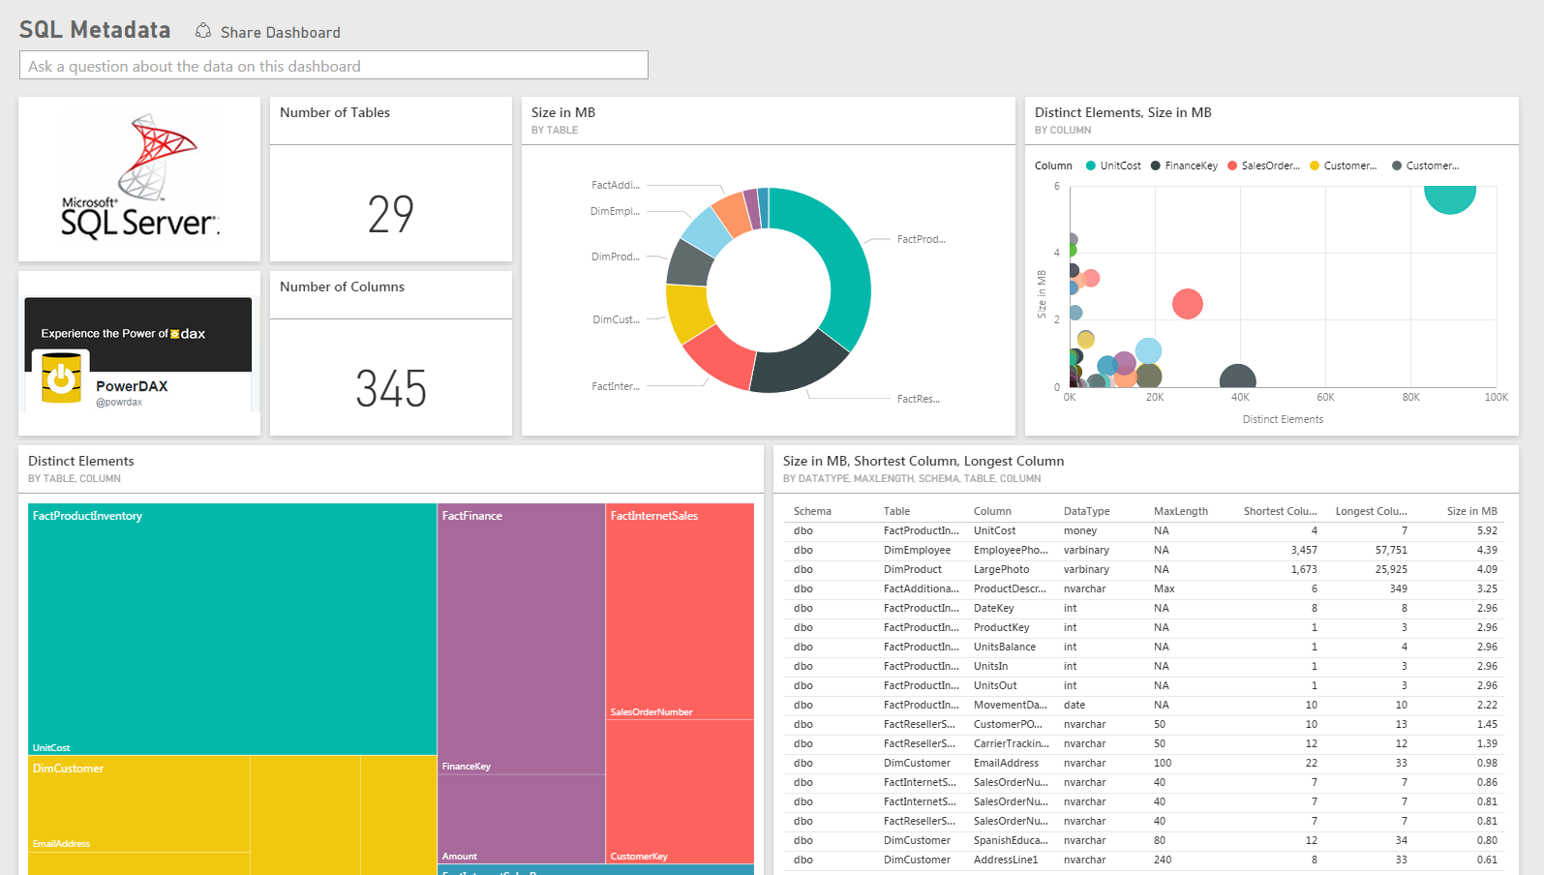Image resolution: width=1544 pixels, height=875 pixels.
Task: Select the red FactInternetSales treemap block
Action: (680, 610)
